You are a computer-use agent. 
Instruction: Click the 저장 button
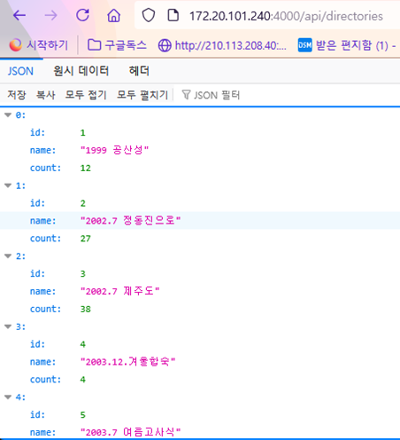(x=17, y=95)
